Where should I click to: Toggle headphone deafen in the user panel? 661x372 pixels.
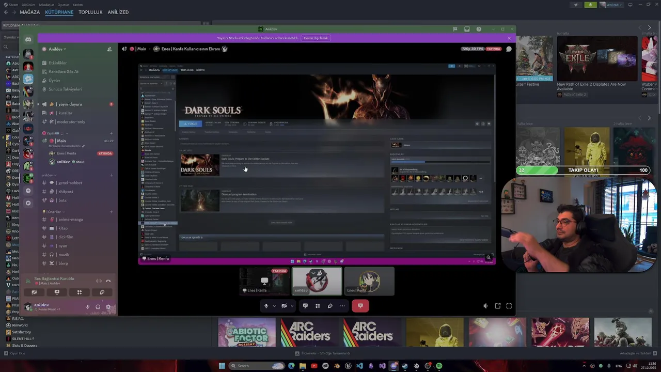(98, 307)
